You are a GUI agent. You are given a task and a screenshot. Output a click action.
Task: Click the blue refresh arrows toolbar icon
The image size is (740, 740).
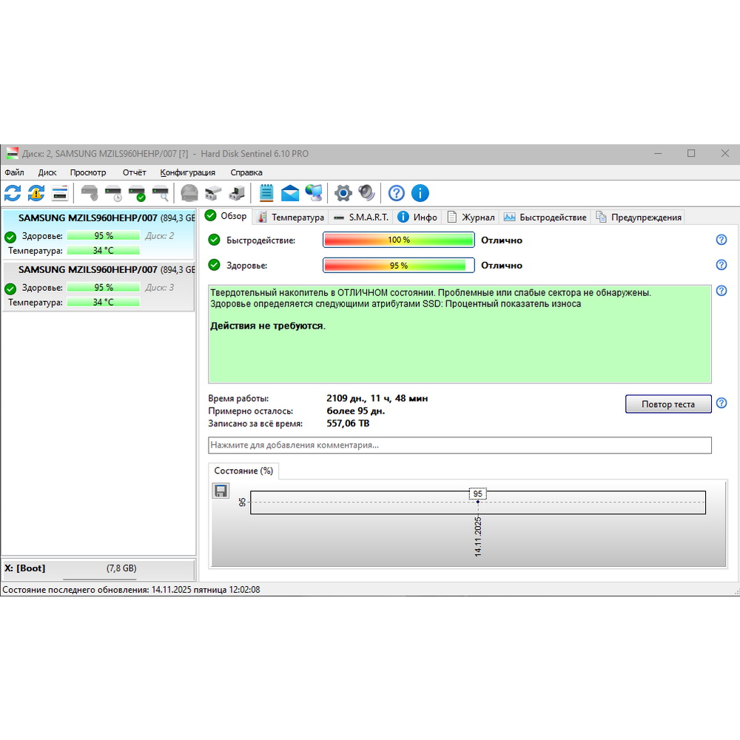pyautogui.click(x=13, y=193)
